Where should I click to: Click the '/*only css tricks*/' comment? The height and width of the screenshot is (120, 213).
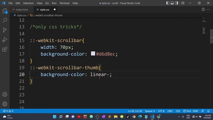point(56,27)
